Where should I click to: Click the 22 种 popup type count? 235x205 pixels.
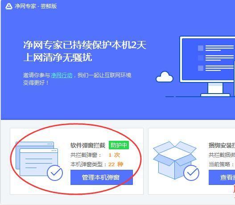coord(115,164)
